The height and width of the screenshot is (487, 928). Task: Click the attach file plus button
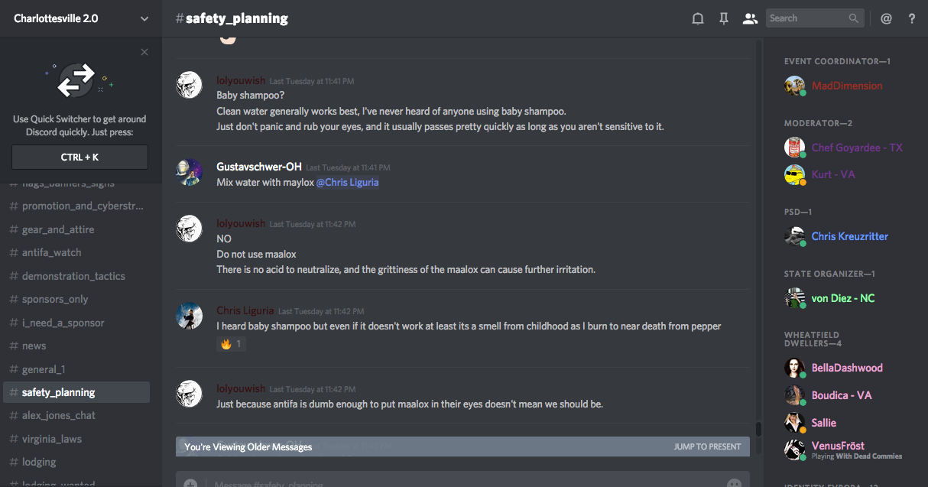click(190, 483)
